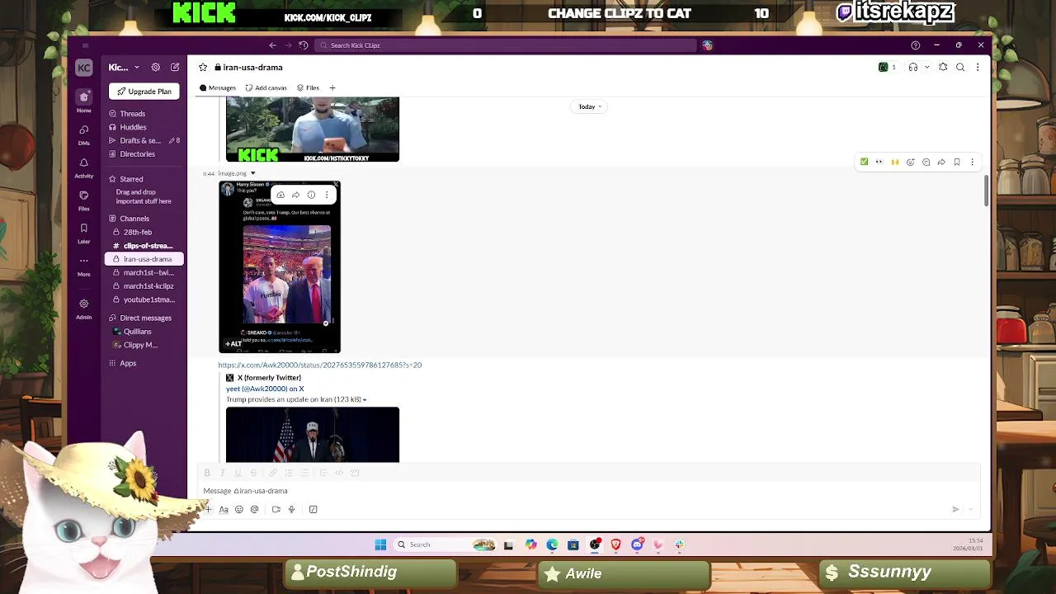The width and height of the screenshot is (1056, 594).
Task: Toggle channel notifications bell
Action: 943,68
